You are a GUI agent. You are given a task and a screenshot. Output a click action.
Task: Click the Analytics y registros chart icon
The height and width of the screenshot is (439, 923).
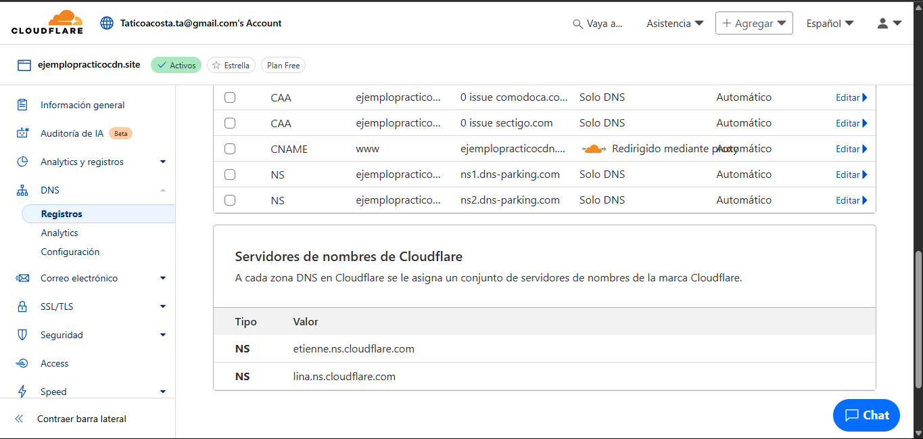[22, 162]
